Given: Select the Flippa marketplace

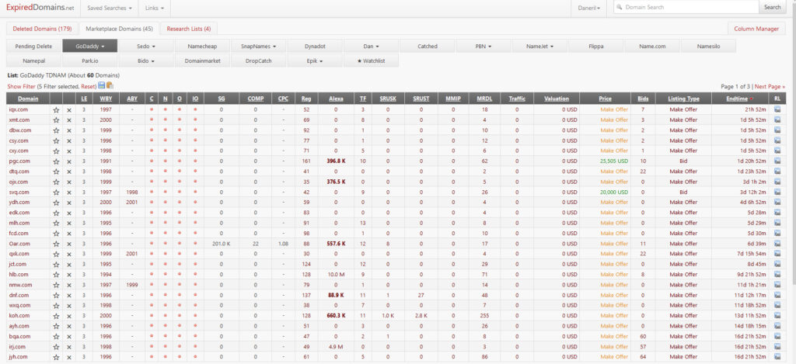Looking at the screenshot, I should click(596, 46).
